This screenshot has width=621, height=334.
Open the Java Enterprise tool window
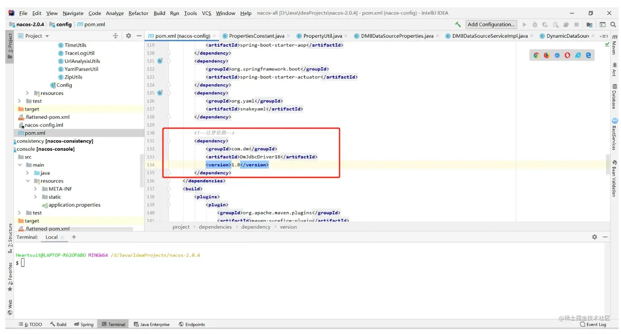click(152, 324)
